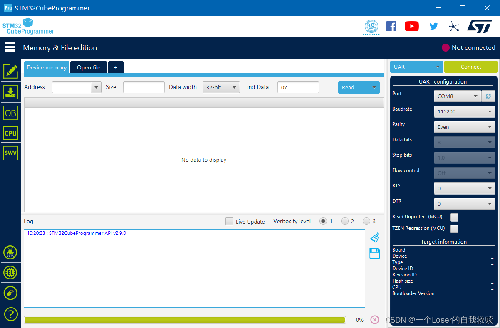Open the Baudrate 115200 dropdown

465,111
